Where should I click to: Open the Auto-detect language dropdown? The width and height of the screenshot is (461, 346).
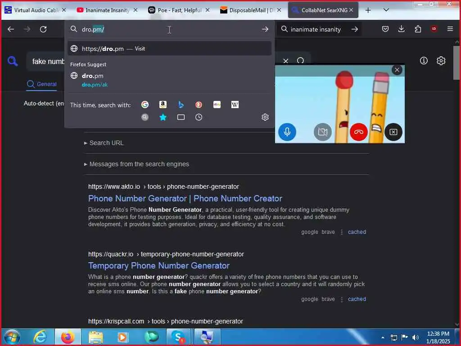pyautogui.click(x=44, y=104)
